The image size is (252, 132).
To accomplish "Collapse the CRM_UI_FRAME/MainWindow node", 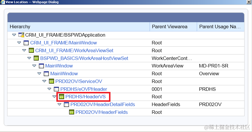I will [x=19, y=43].
